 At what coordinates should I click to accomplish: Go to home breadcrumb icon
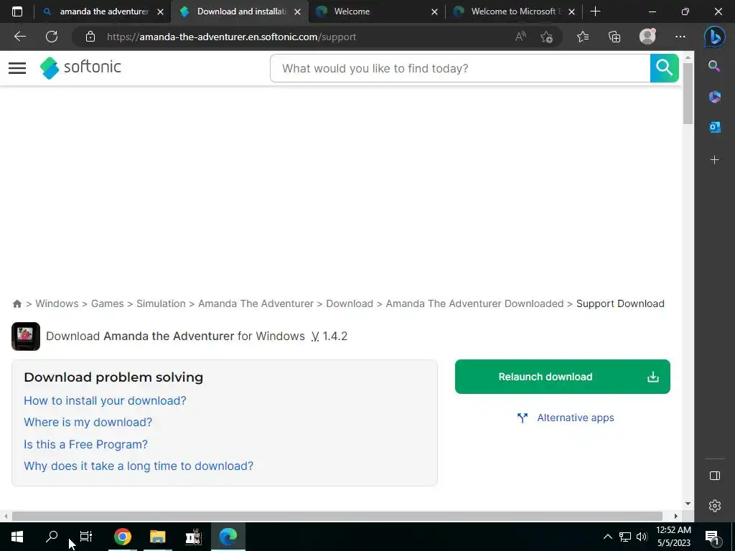17,303
